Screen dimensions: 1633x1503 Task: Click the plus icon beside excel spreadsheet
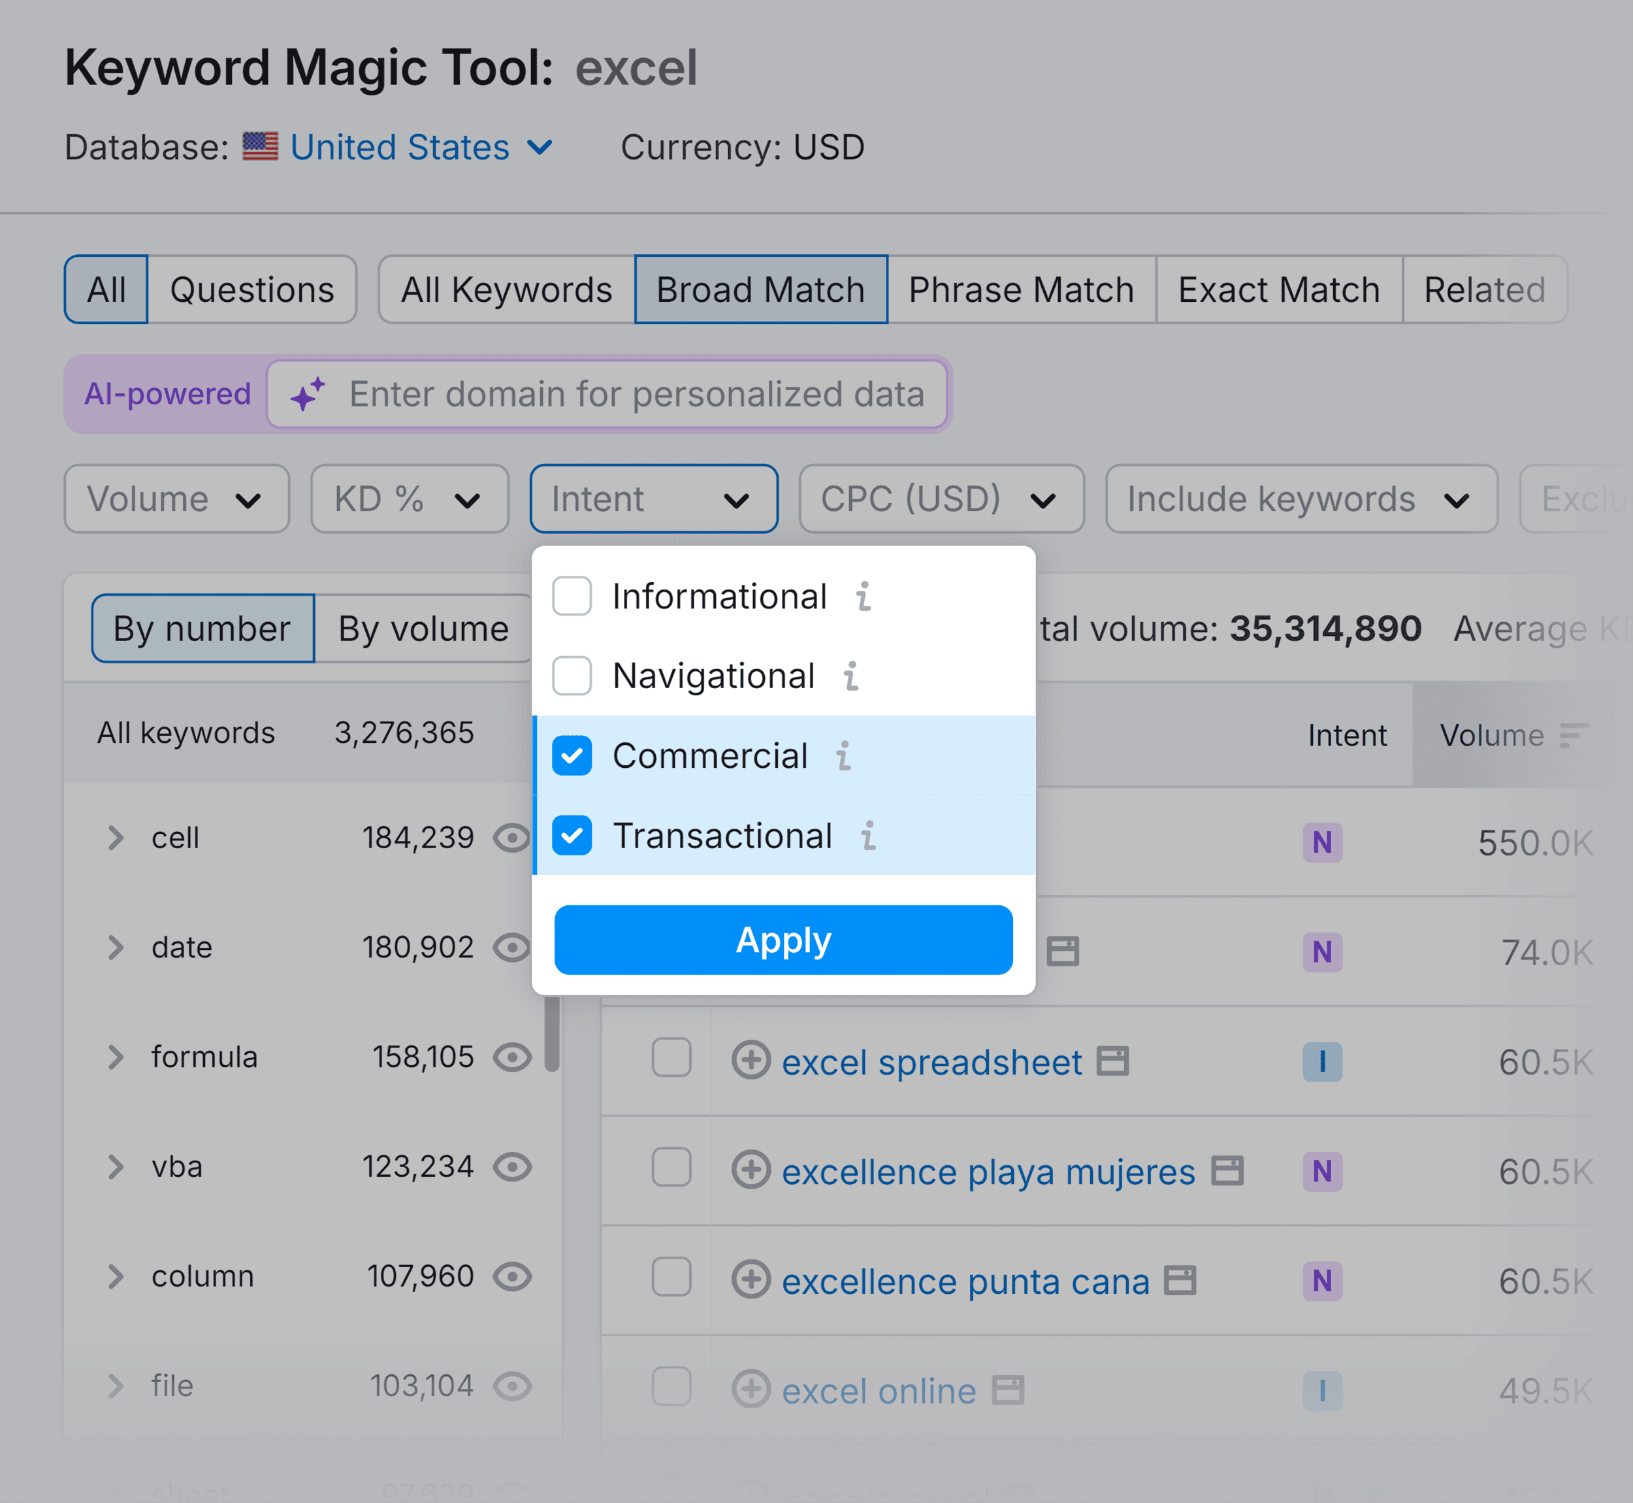pyautogui.click(x=751, y=1061)
